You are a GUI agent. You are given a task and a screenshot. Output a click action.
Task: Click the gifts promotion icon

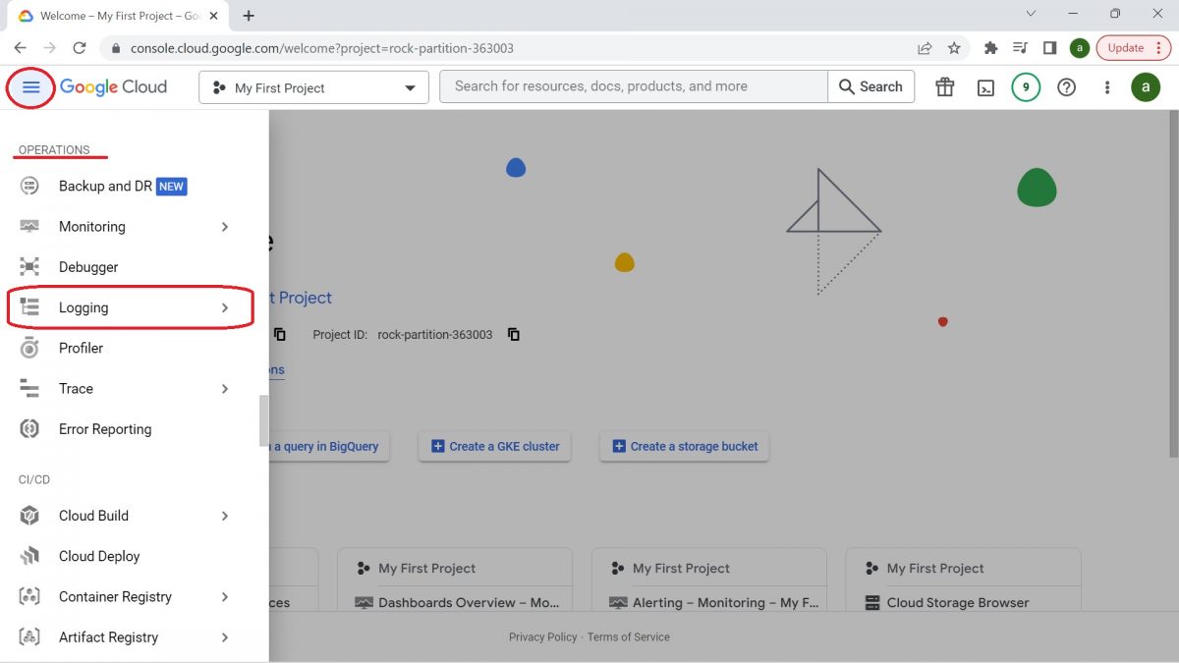coord(944,87)
